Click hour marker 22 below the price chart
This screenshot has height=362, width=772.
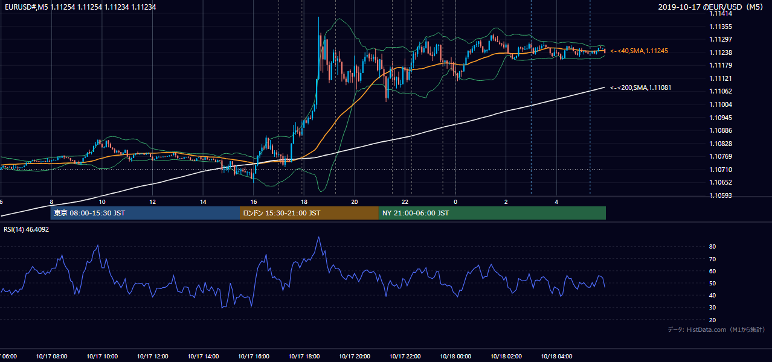pyautogui.click(x=405, y=202)
